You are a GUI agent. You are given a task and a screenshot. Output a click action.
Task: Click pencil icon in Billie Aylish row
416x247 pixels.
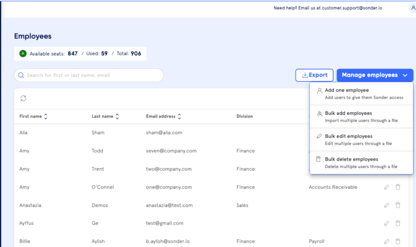point(386,241)
